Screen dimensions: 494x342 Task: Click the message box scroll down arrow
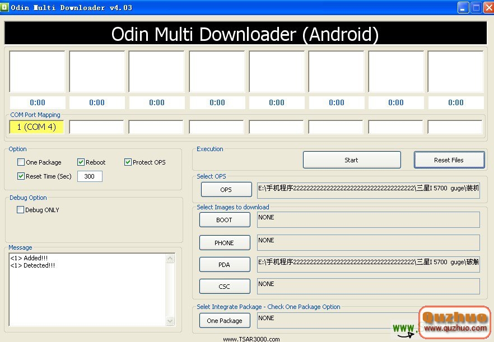click(x=170, y=321)
